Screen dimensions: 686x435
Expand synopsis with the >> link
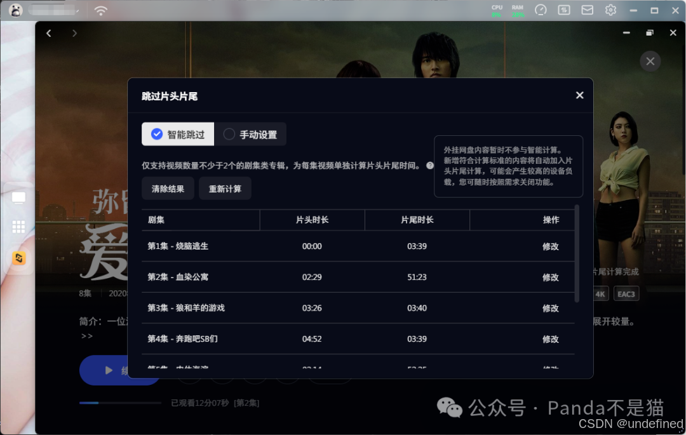click(x=87, y=336)
